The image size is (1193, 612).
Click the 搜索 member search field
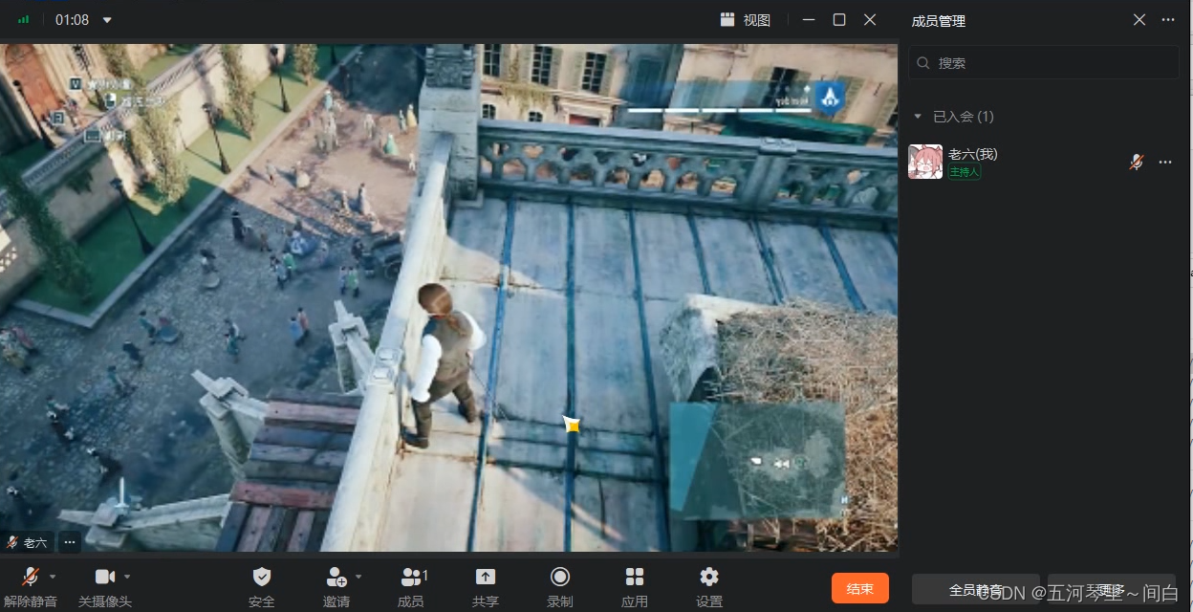[1043, 62]
